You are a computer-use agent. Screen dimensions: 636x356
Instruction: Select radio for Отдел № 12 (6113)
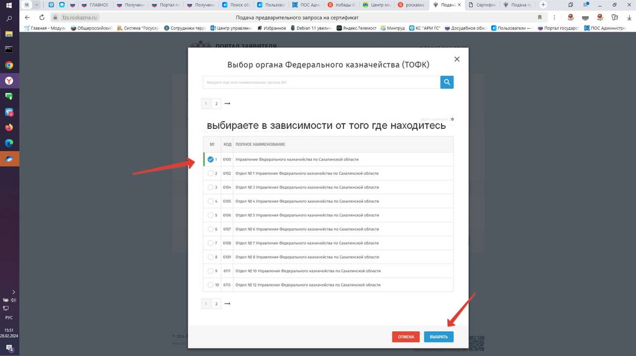(x=210, y=285)
